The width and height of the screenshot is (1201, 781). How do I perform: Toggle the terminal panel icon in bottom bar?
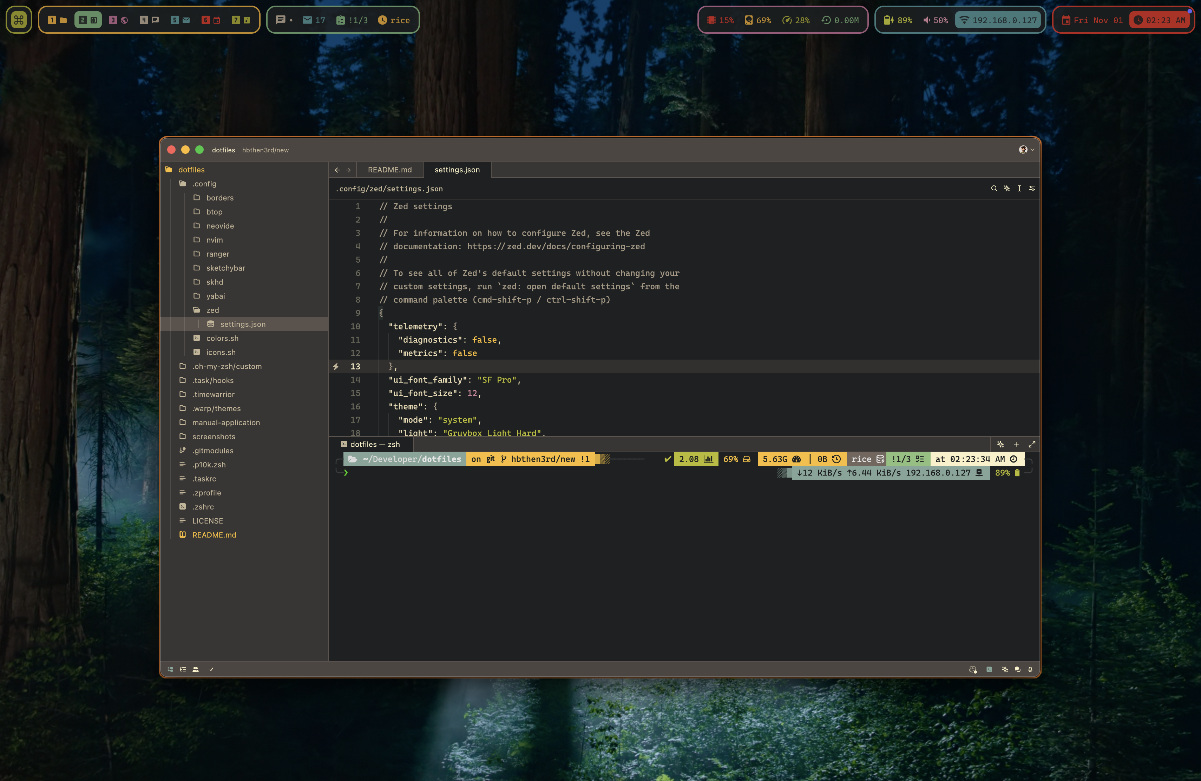[989, 669]
